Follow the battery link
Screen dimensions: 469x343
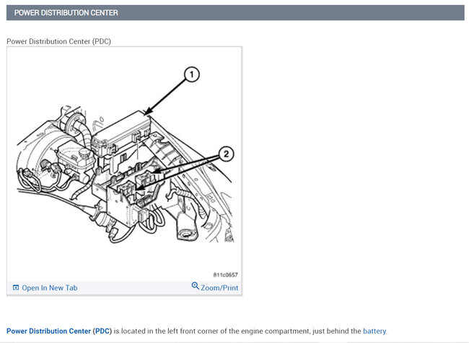[374, 331]
